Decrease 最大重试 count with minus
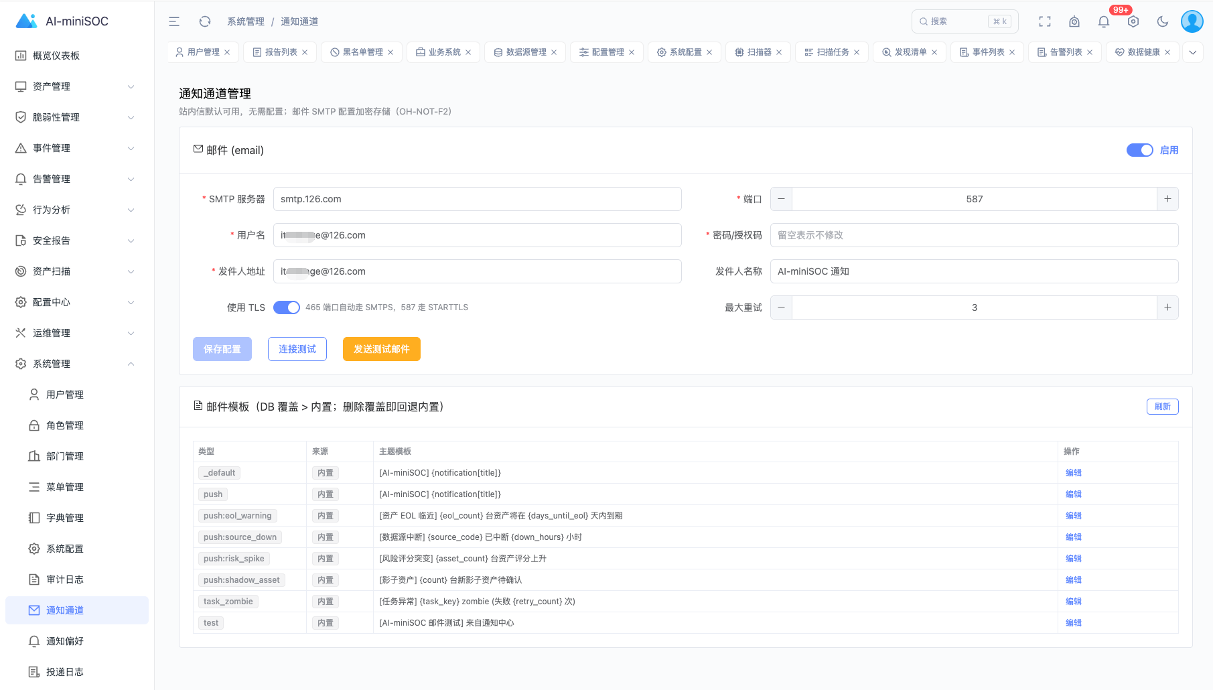Screen dimensions: 1213x690 pos(781,307)
